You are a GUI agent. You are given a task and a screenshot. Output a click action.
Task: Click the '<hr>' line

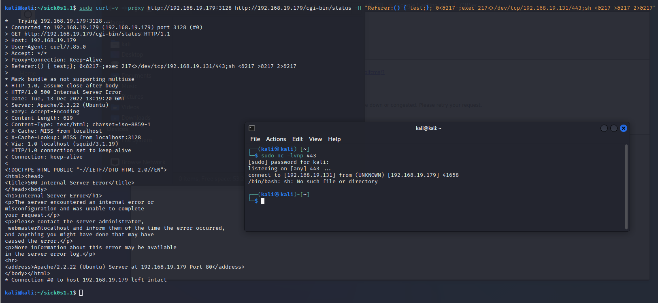click(11, 260)
